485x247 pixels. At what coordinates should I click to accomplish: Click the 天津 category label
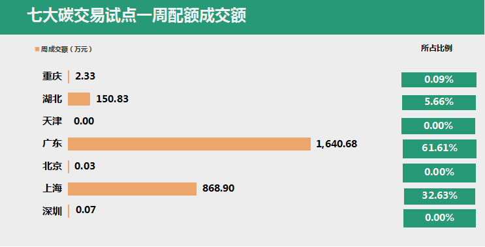[x=52, y=121]
